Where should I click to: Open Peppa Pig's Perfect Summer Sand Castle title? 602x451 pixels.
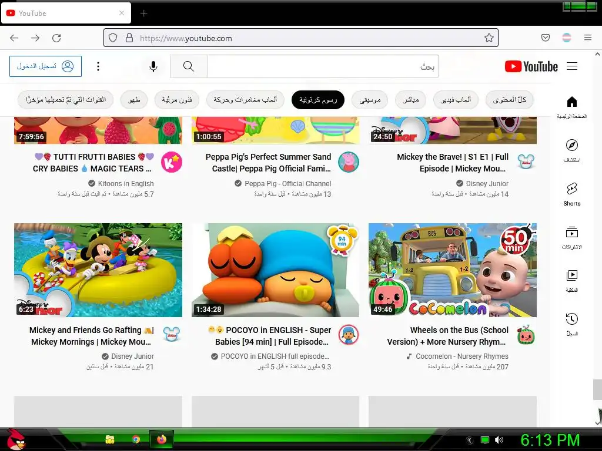tap(268, 163)
